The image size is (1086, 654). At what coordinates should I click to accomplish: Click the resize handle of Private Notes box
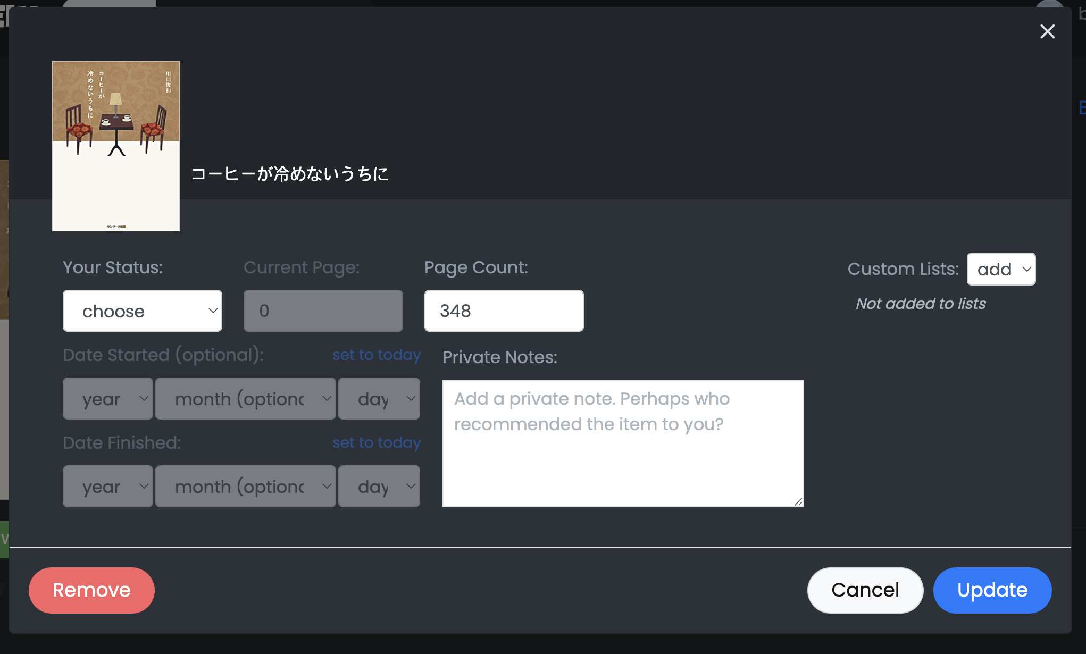point(798,501)
